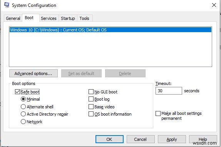The height and width of the screenshot is (147, 221).
Task: Click the Set as default button
Action: tap(81, 73)
